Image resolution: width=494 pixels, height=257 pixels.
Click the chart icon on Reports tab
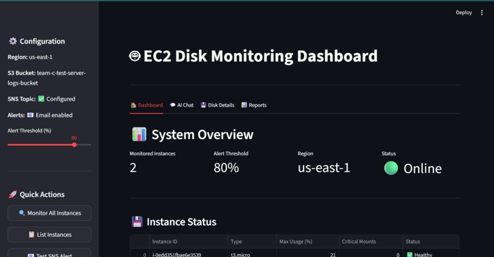(244, 105)
